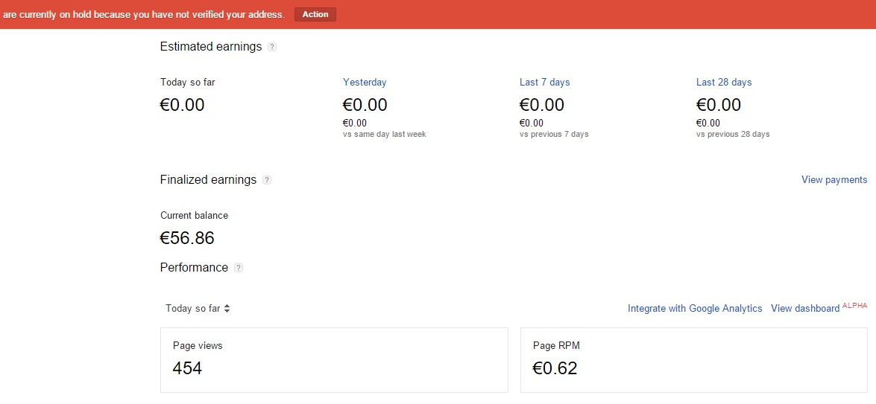
Task: Click the 454 page views value
Action: coord(187,368)
